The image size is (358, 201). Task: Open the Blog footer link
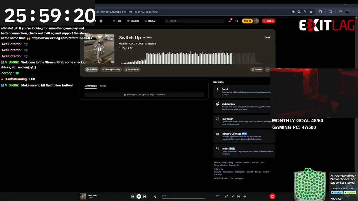[x=230, y=162]
